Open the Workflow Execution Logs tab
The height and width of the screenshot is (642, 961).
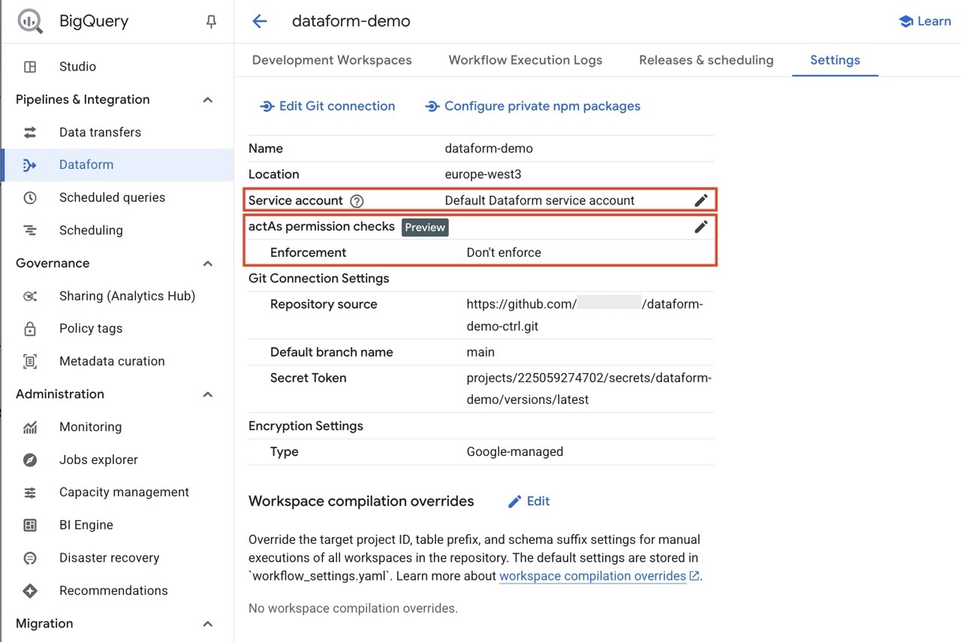[x=525, y=60]
